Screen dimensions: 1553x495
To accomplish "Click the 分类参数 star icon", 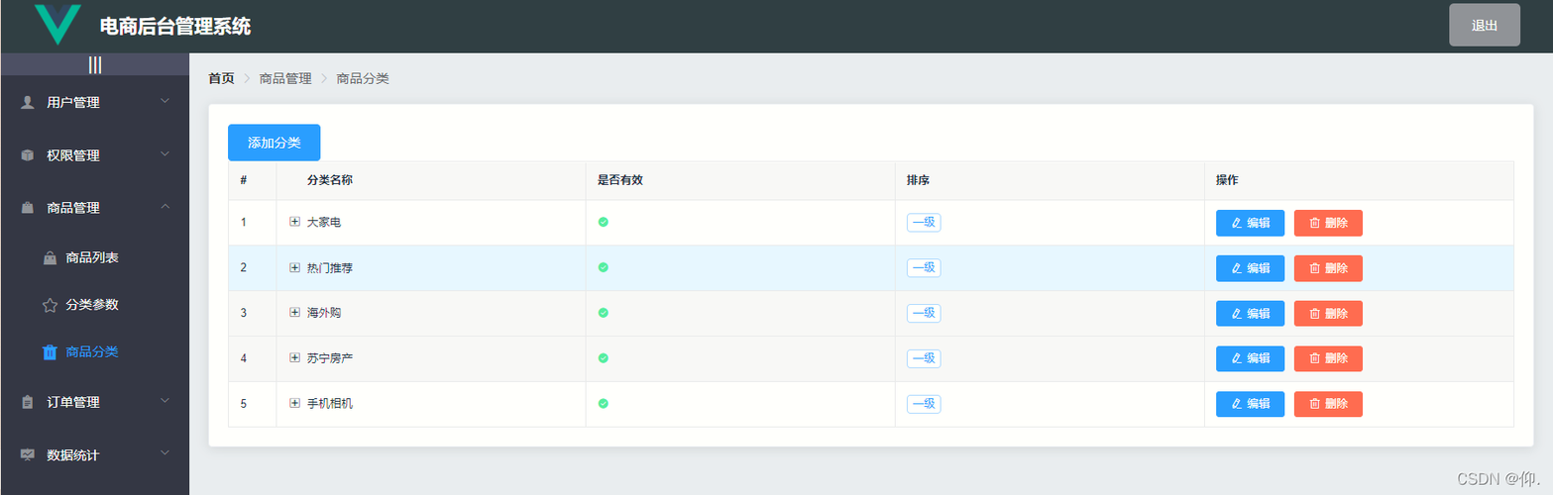I will pyautogui.click(x=50, y=305).
